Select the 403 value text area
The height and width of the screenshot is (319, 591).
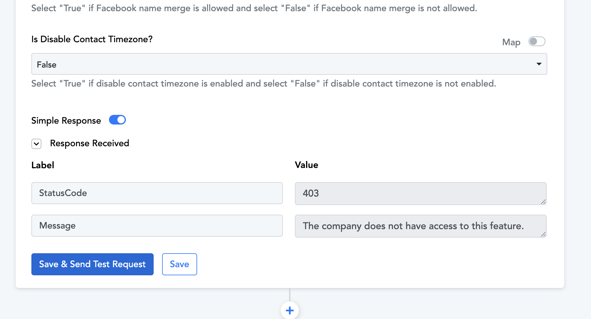(x=420, y=193)
